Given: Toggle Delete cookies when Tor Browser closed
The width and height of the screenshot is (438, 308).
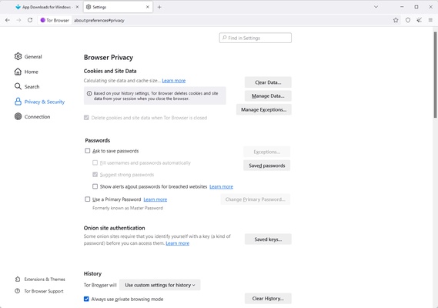Looking at the screenshot, I should click(x=86, y=118).
